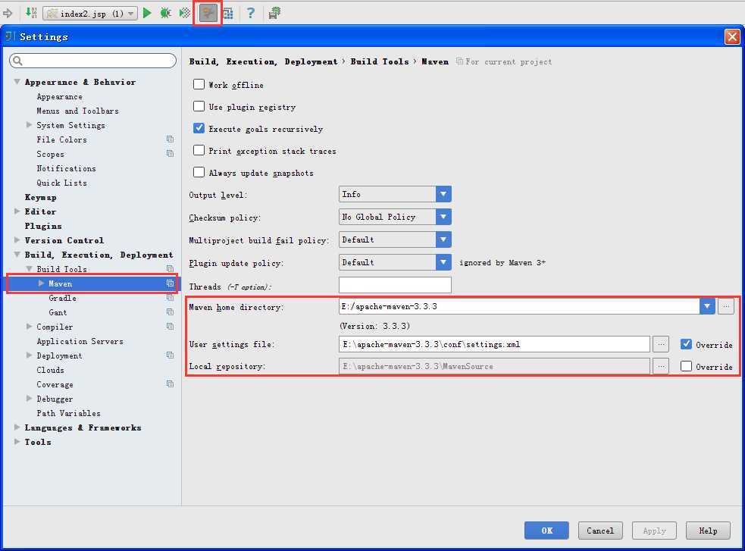745x551 pixels.
Task: Expand the Version Control node
Action: 17,239
